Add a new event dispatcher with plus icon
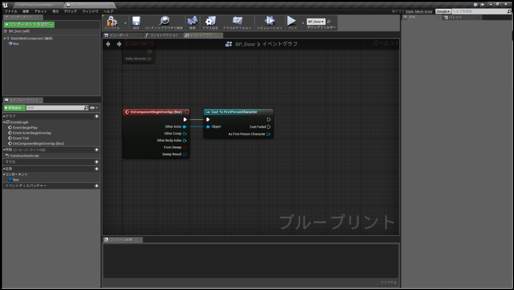 point(97,186)
